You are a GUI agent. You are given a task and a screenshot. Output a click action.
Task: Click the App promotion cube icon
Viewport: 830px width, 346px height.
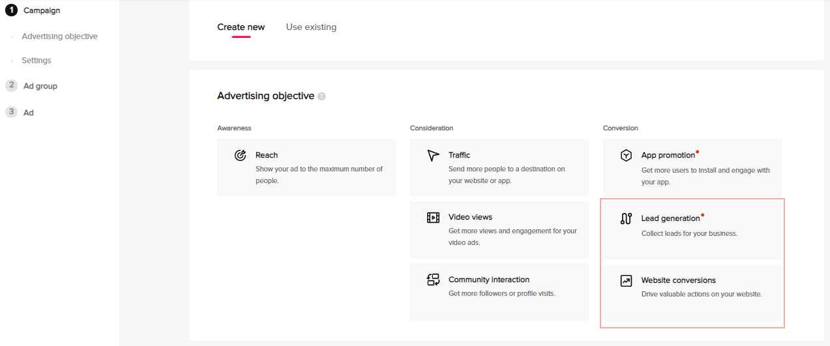coord(626,155)
